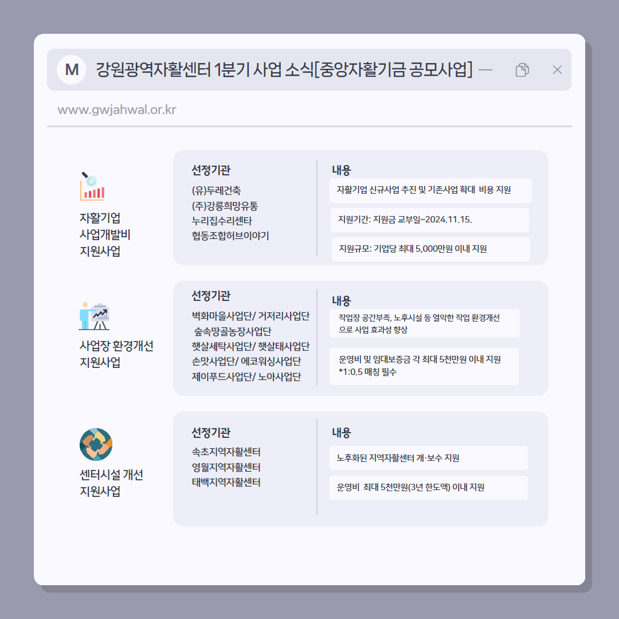
Task: Click the round M avatar icon
Action: coord(72,70)
